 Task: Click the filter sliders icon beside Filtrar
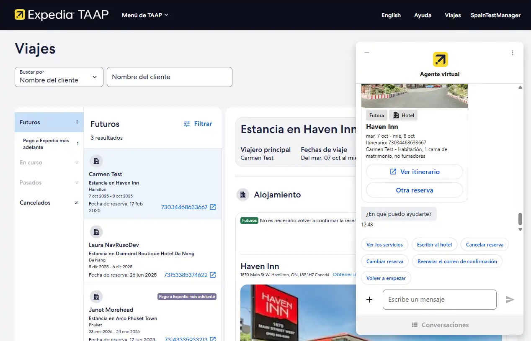tap(187, 124)
